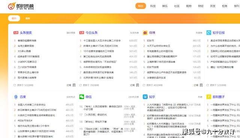Go to the 社区 category tab
Viewport: 240px width, 138px height.
pyautogui.click(x=177, y=6)
